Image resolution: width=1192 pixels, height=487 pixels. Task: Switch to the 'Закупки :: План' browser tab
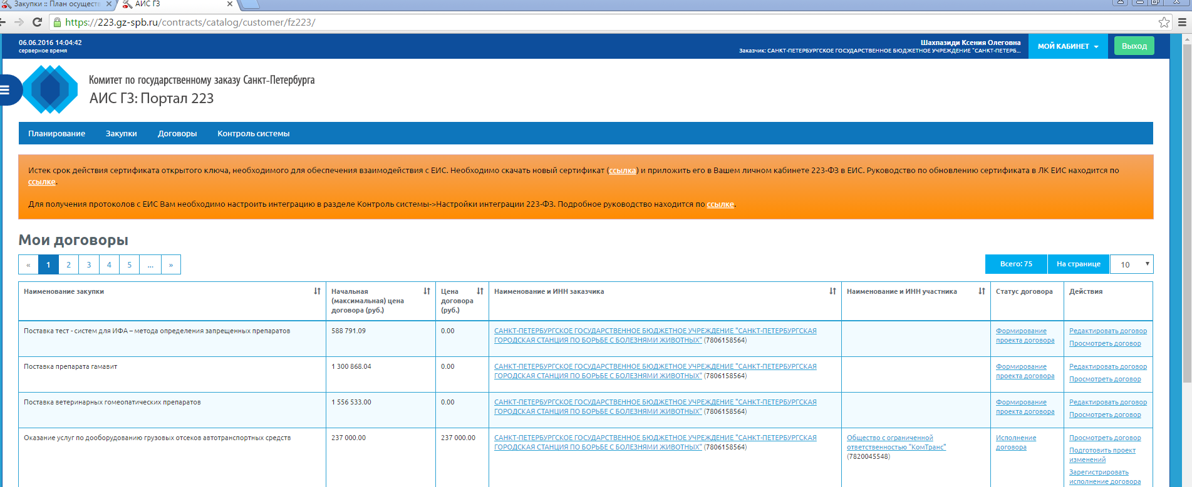tap(56, 4)
